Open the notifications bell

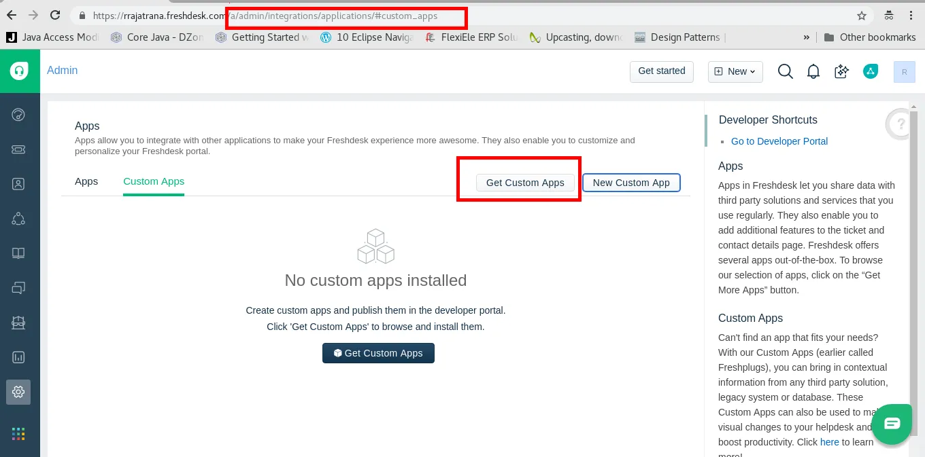click(813, 71)
